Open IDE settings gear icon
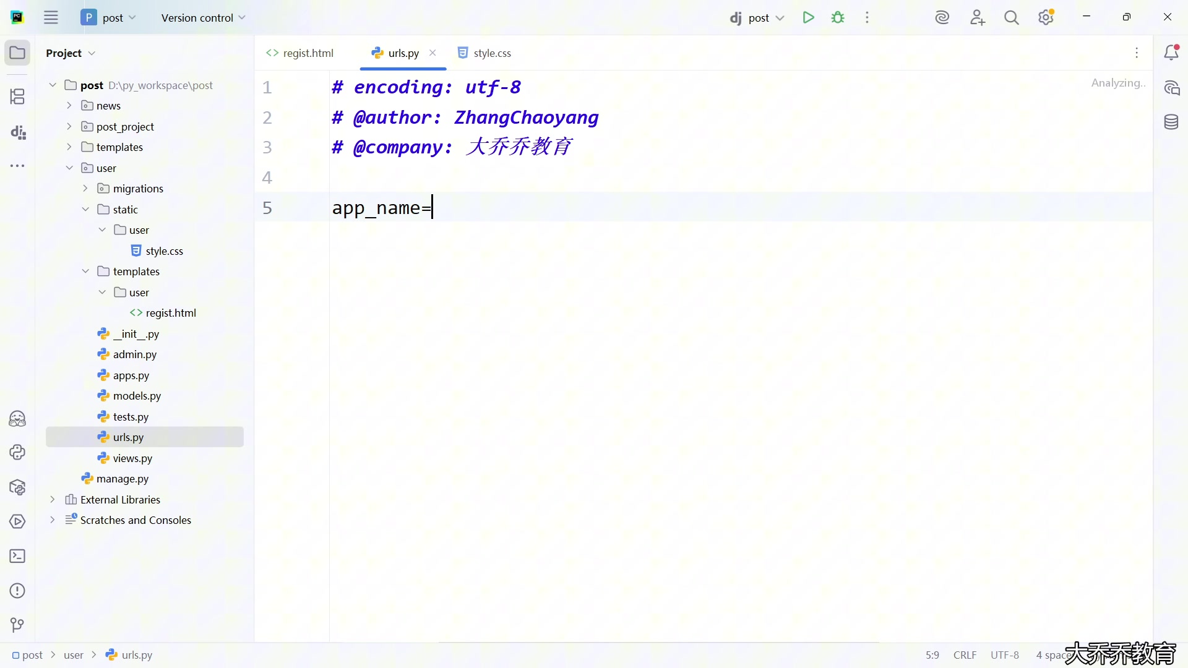This screenshot has width=1188, height=668. pos(1046,17)
